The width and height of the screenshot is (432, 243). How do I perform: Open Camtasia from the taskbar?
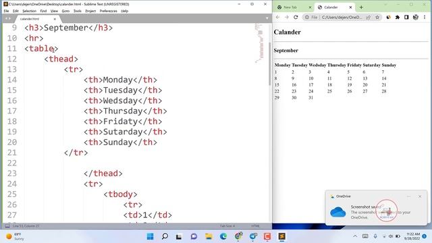[267, 236]
